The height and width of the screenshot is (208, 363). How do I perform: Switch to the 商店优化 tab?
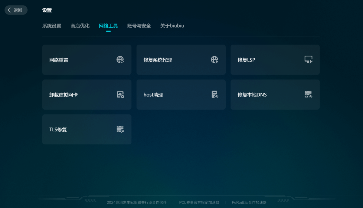(80, 26)
